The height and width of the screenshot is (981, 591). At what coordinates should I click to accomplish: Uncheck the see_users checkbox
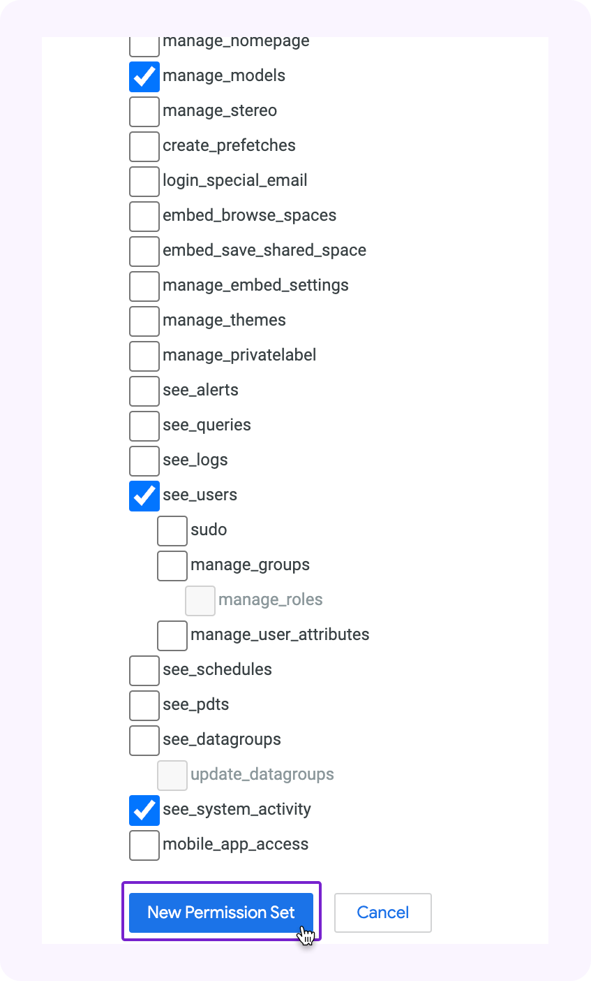tap(144, 495)
